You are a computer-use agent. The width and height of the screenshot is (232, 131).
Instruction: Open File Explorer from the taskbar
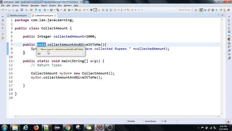click(15, 128)
